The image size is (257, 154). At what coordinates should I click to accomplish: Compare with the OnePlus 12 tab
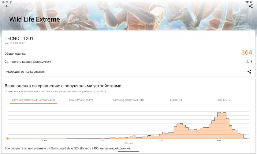(x=223, y=100)
